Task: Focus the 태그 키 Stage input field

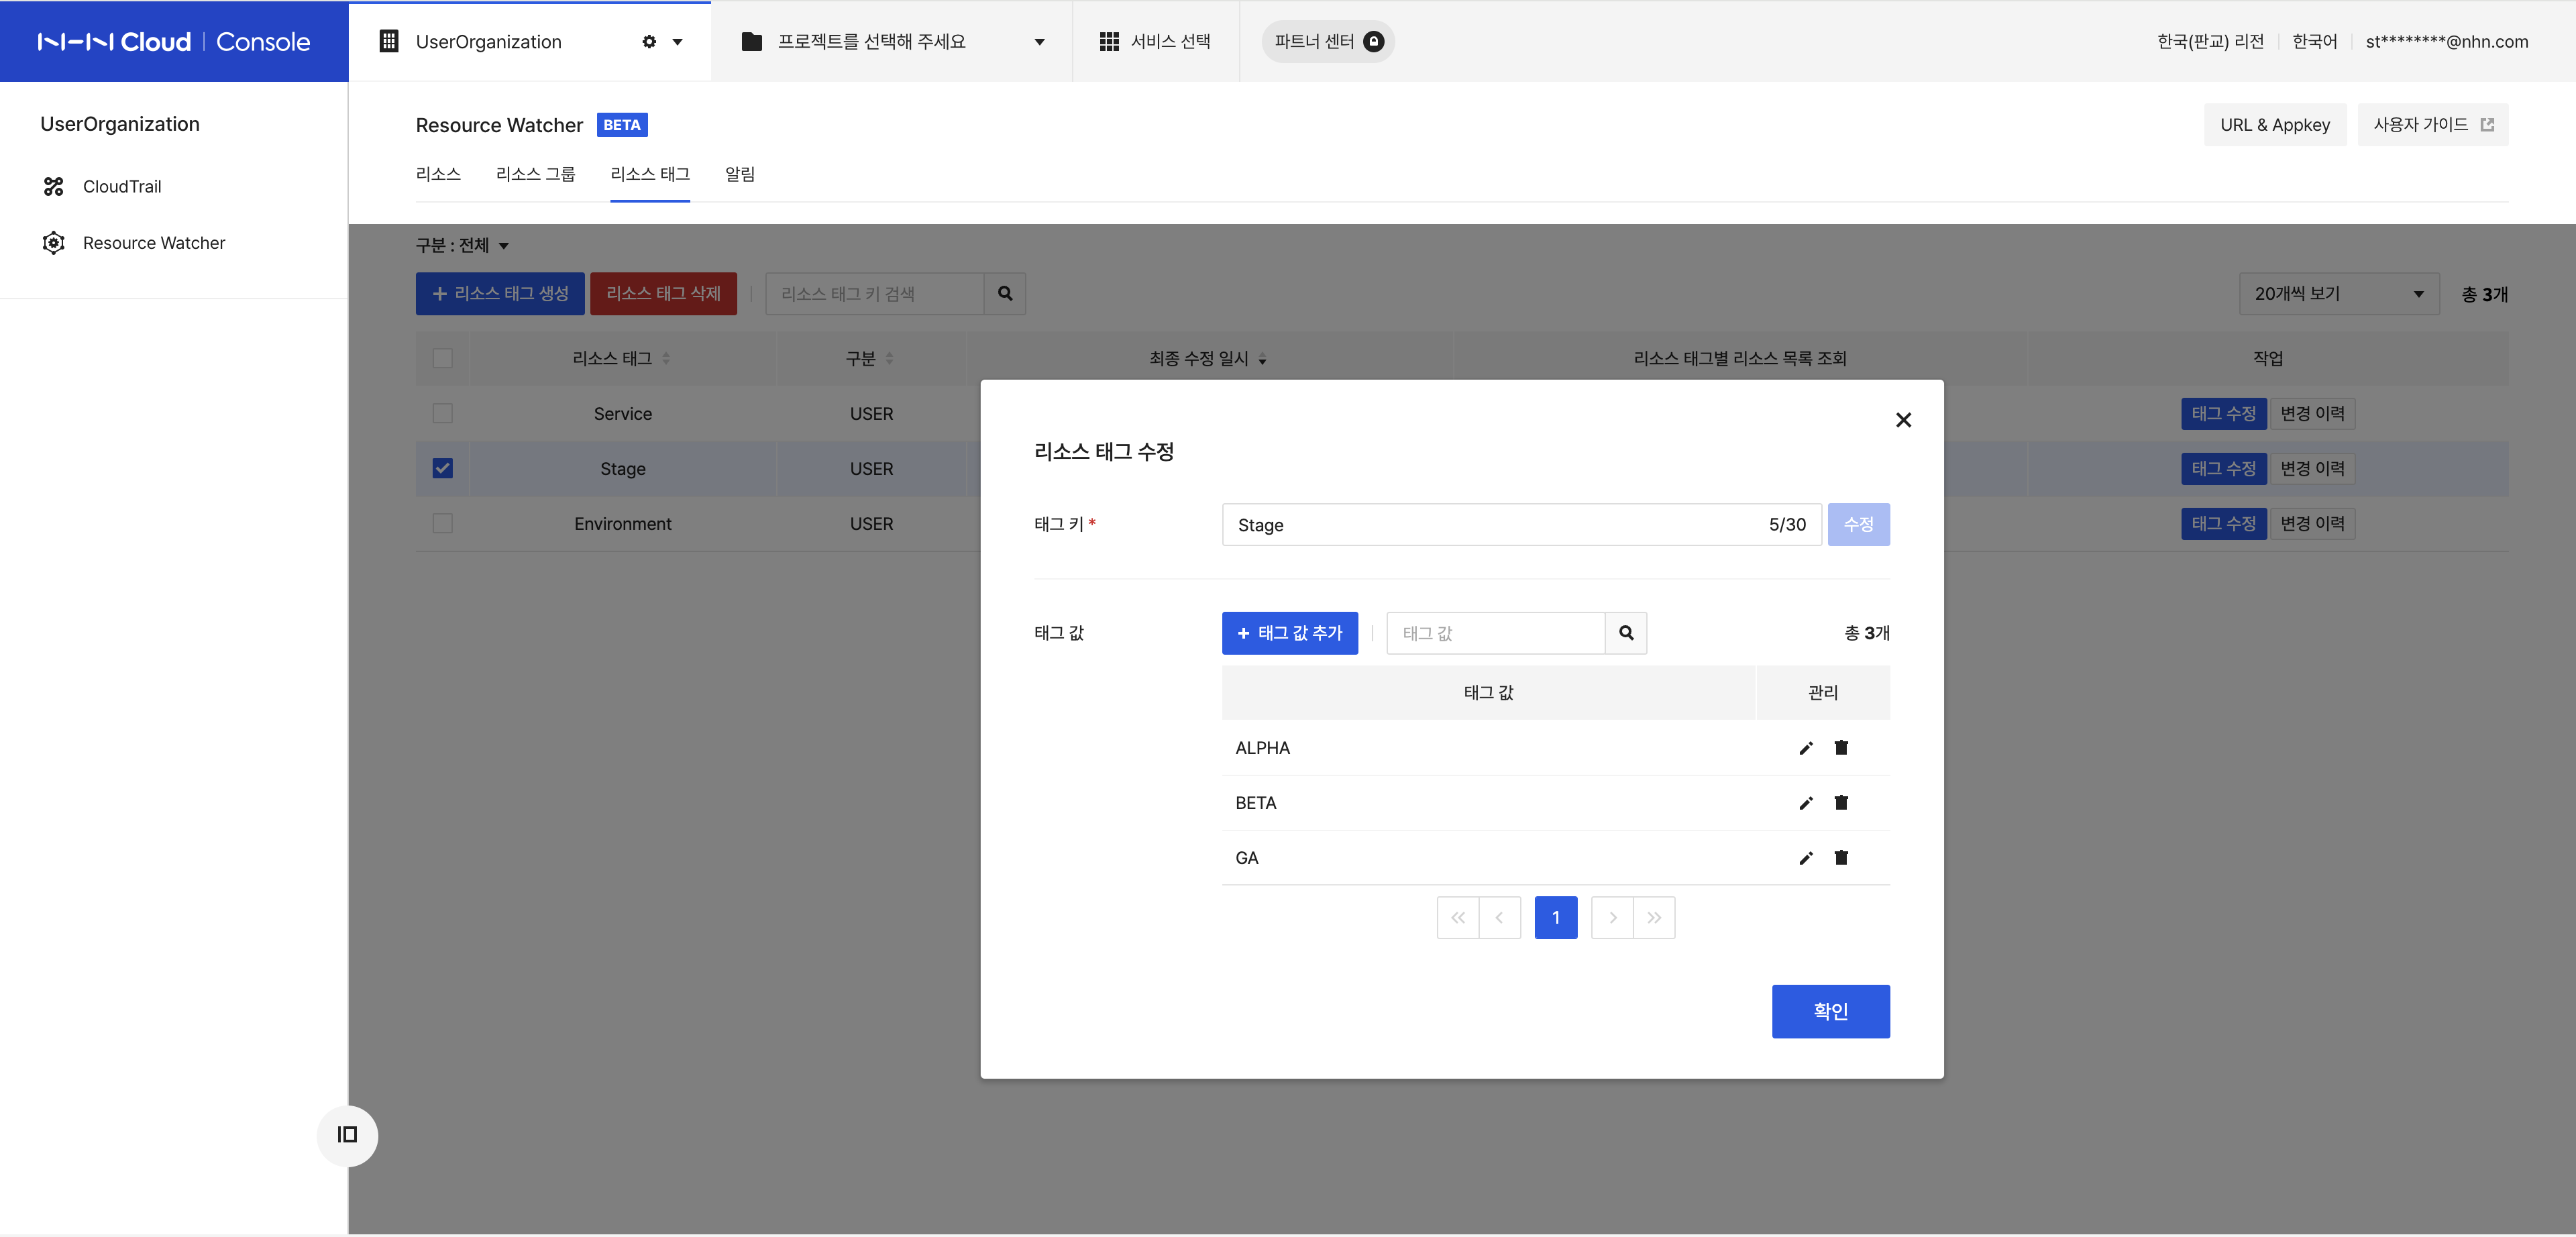Action: [1521, 525]
